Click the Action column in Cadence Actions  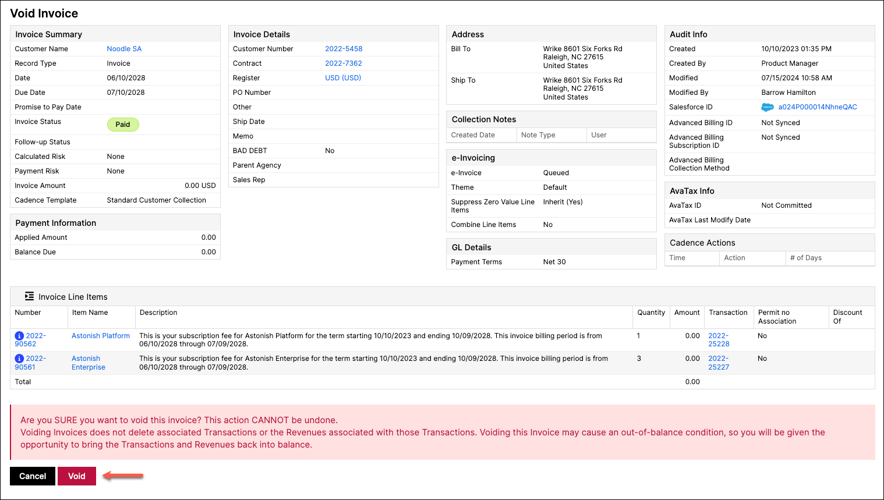[734, 258]
